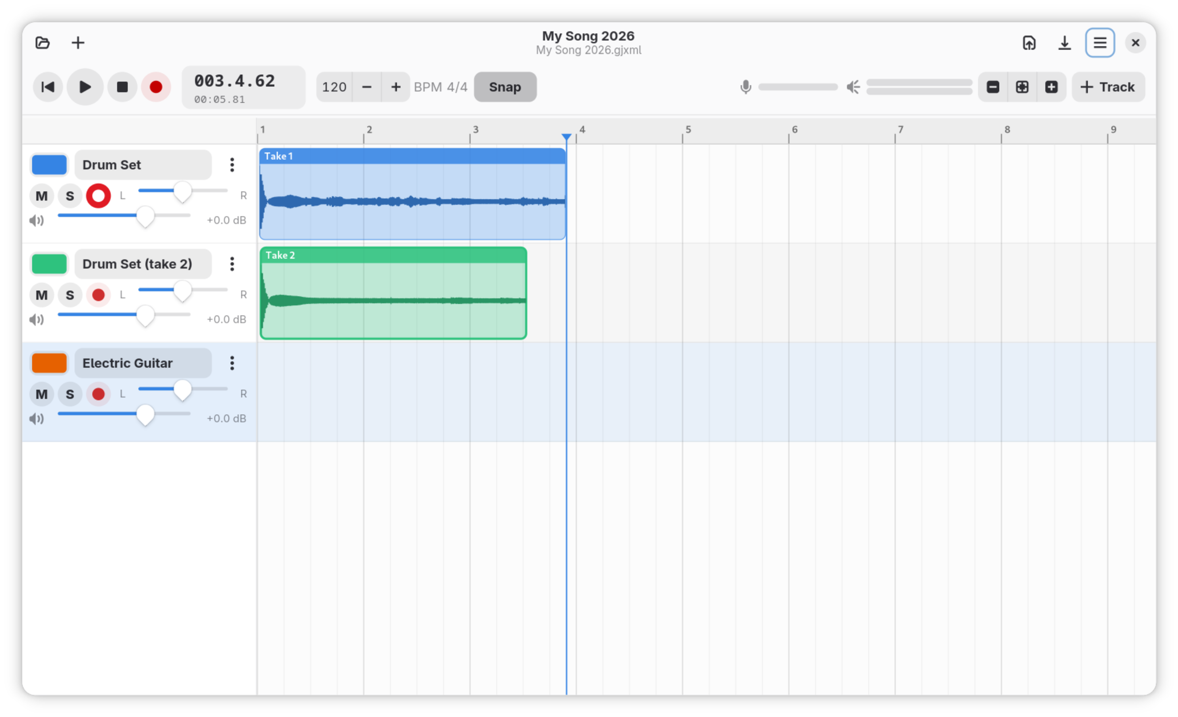Screen dimensions: 1178x717
Task: Fit timeline zoom to view
Action: pyautogui.click(x=1022, y=87)
